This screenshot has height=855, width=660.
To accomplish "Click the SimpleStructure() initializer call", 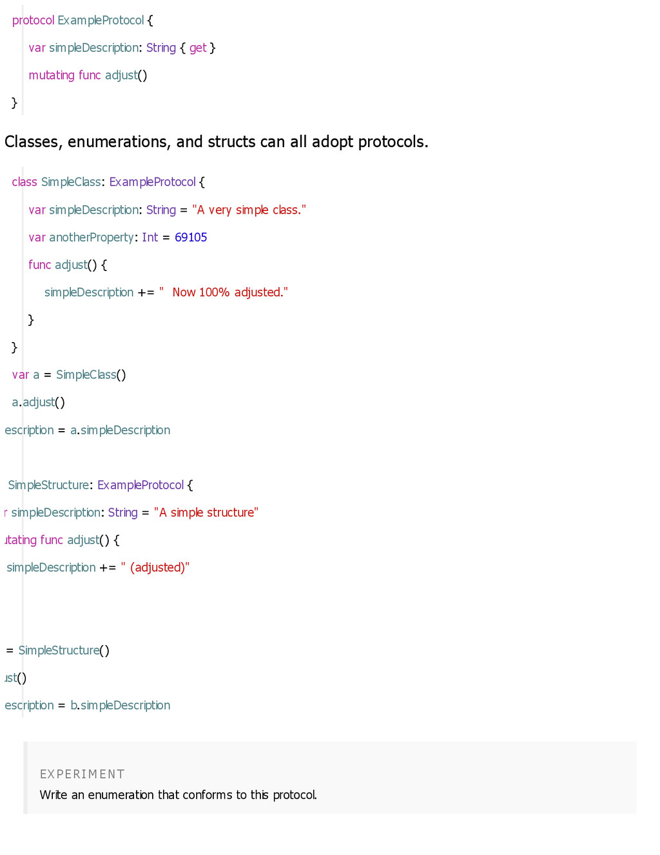I will [x=64, y=650].
